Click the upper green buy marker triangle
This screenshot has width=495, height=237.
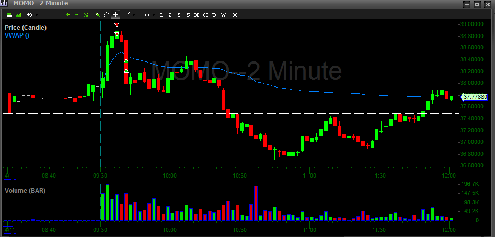click(x=126, y=61)
